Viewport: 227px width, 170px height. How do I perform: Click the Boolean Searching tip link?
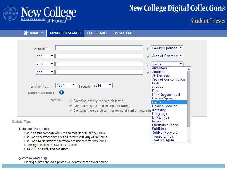[x=35, y=129]
